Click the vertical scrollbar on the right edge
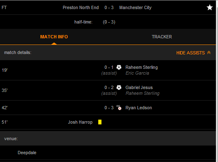 coord(217,81)
